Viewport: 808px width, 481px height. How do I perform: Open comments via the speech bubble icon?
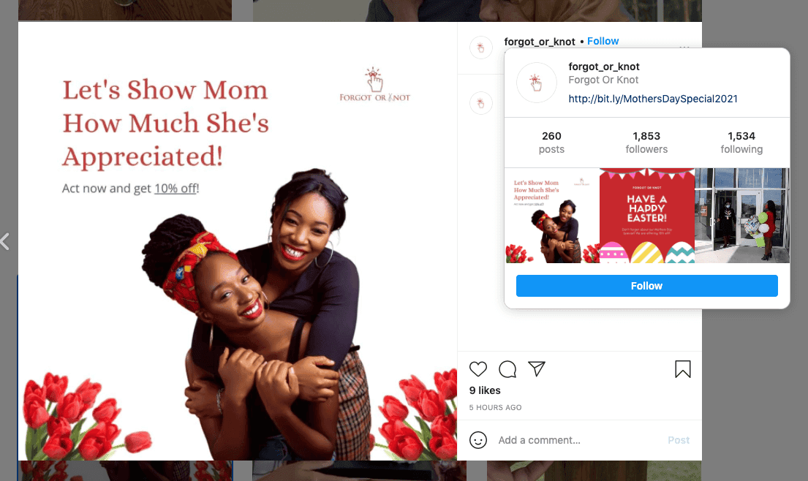[507, 368]
